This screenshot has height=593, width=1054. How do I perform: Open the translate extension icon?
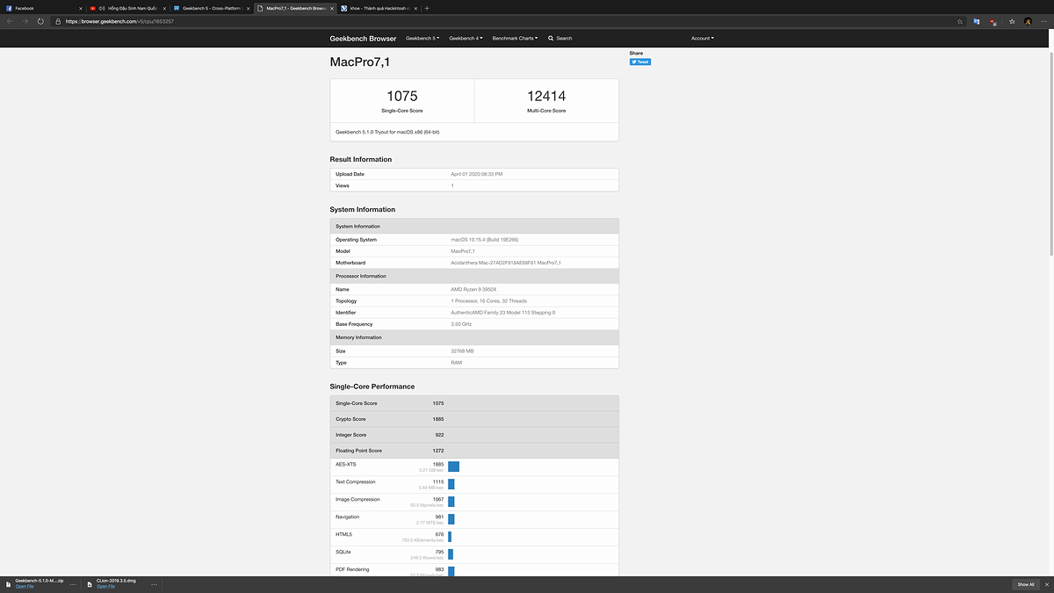pyautogui.click(x=976, y=21)
